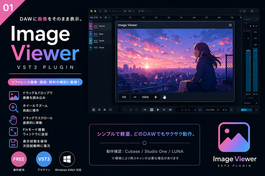Click the third icon in bottom-left transport group
265x176 pixels.
105,110
